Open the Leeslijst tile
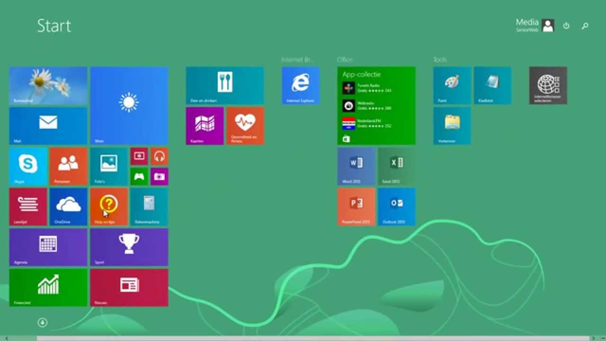This screenshot has height=341, width=606. coord(28,206)
